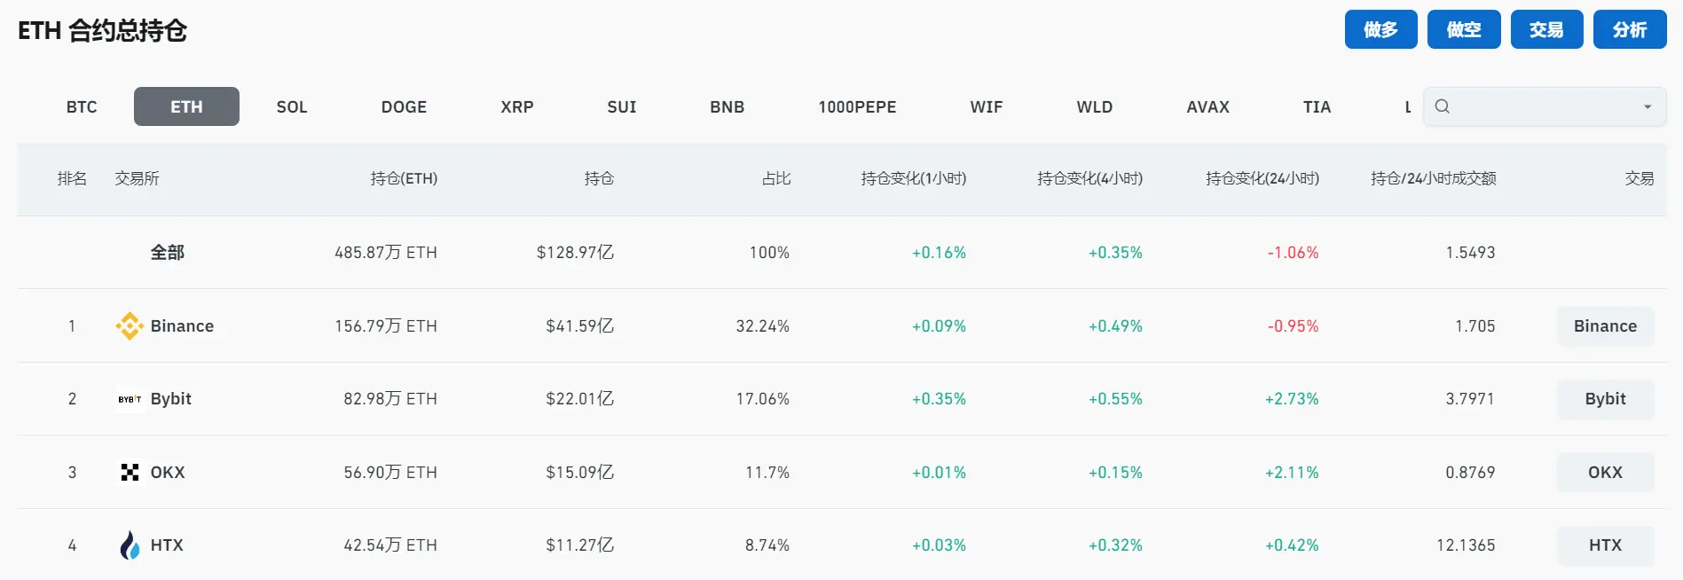Screen dimensions: 1683x580
Task: Click the HTX trade button in row
Action: pos(1605,545)
